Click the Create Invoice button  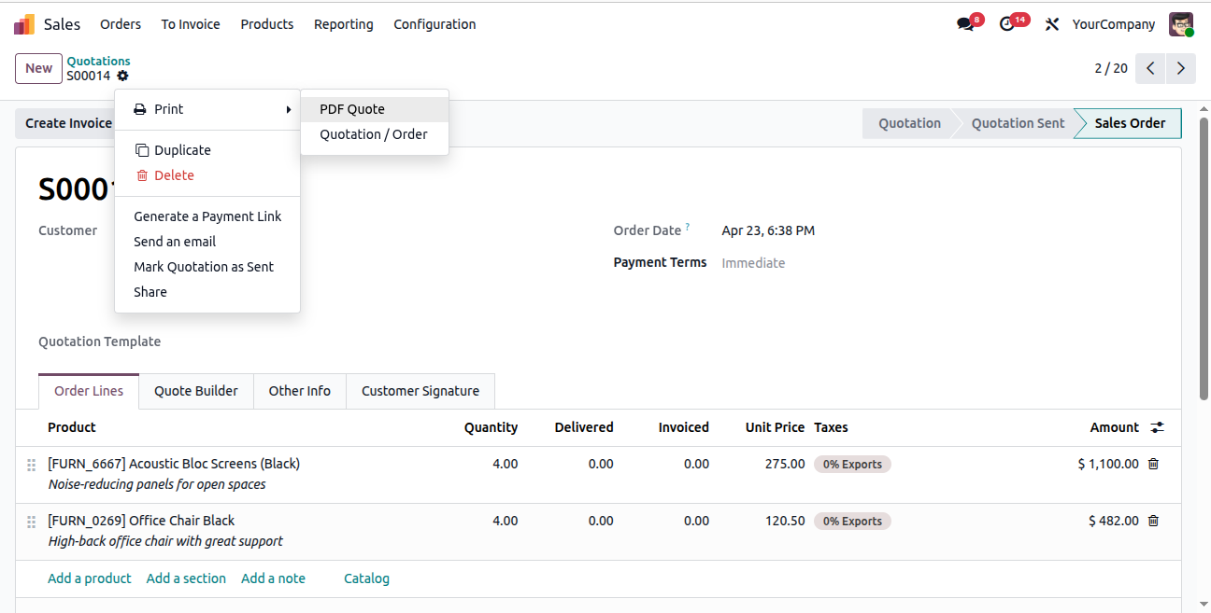[x=65, y=123]
